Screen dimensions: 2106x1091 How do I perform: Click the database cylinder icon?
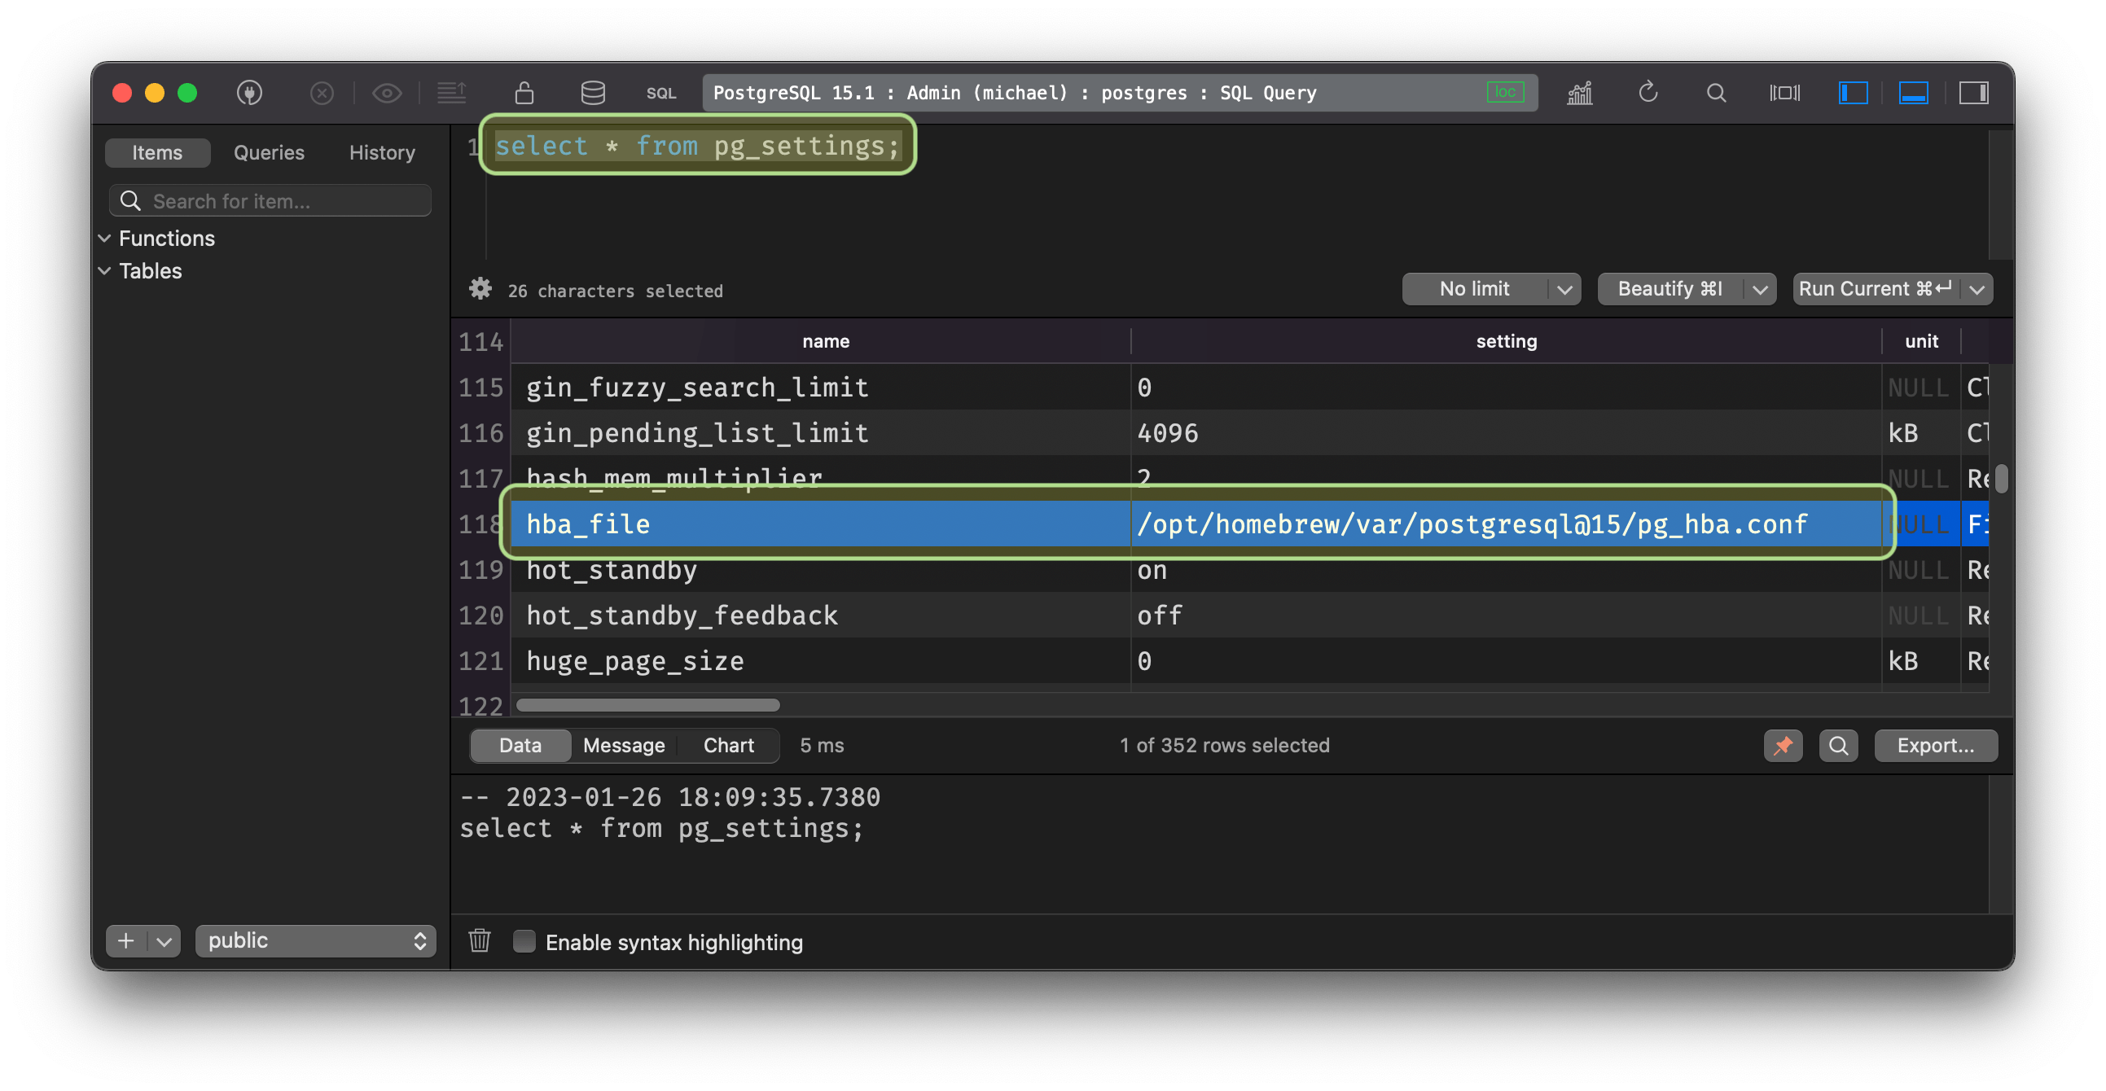(593, 92)
